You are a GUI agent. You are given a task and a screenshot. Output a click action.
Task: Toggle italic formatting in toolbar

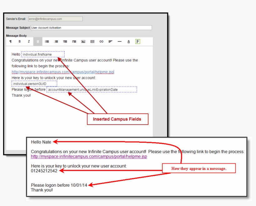[x=29, y=41]
